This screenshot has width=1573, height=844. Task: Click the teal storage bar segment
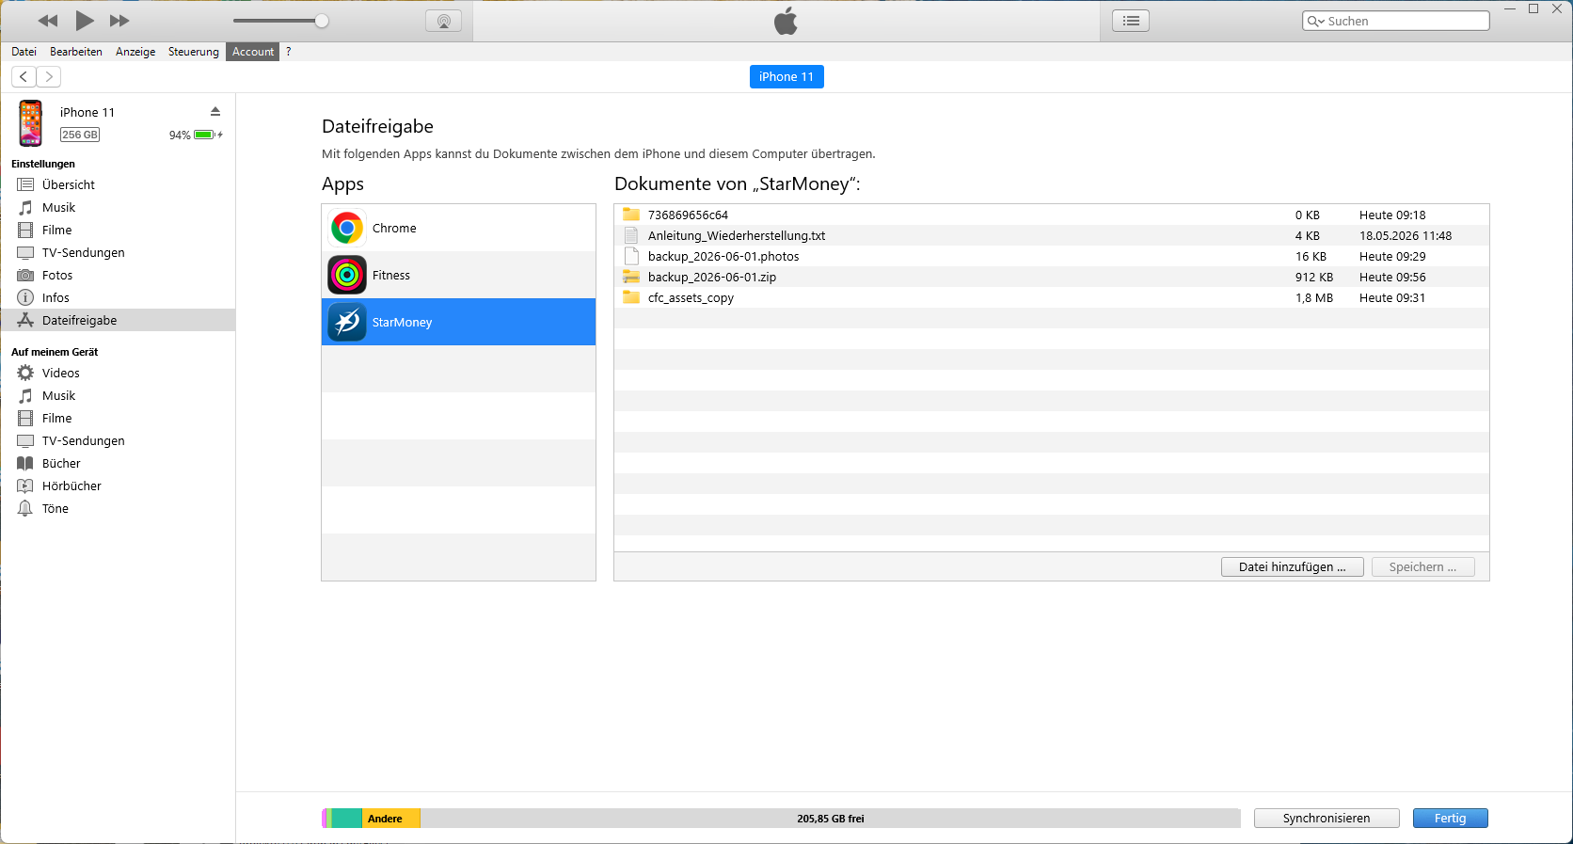(x=346, y=819)
